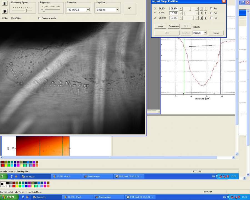
Task: Step X position right with > button
Action: 206,9
